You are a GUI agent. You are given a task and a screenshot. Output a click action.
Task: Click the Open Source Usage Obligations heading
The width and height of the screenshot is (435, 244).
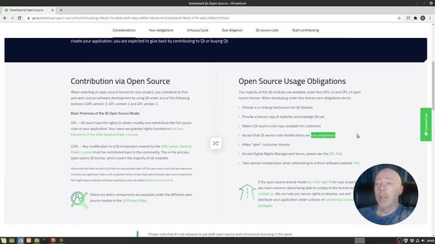point(292,81)
